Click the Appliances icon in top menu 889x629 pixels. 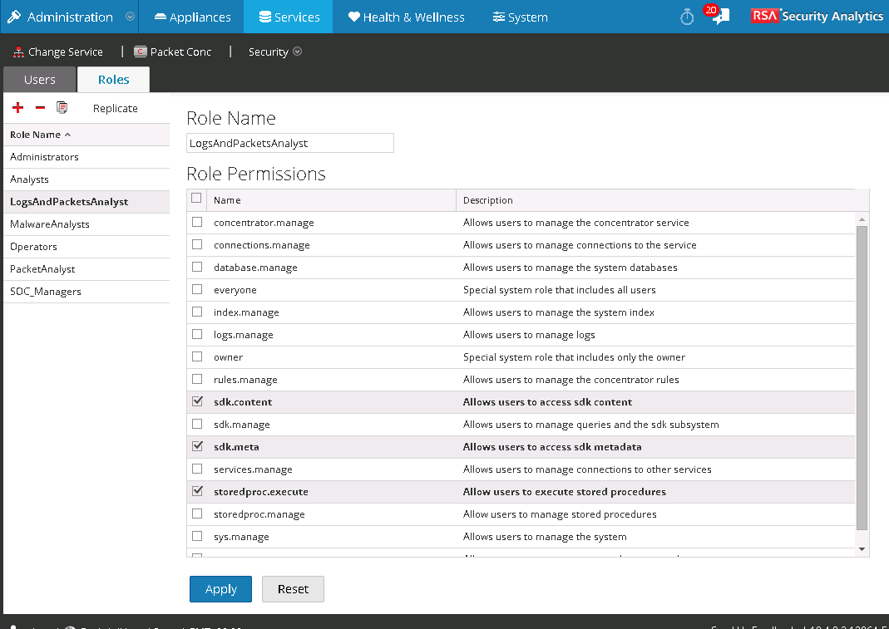point(161,17)
